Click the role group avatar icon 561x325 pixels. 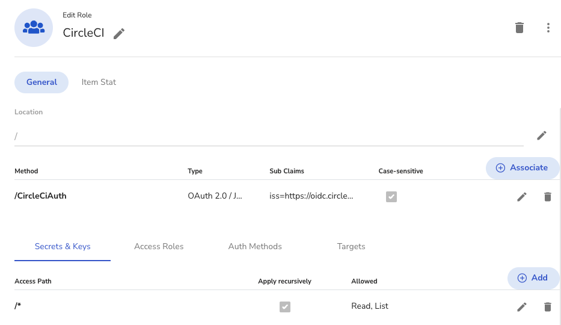34,28
